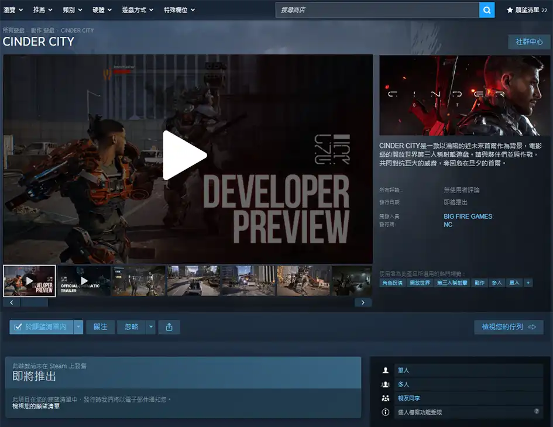Screen dimensions: 553x427
Task: Open the 類別 menu
Action: tap(73, 10)
